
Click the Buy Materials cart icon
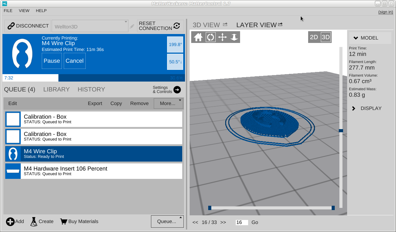click(x=64, y=221)
